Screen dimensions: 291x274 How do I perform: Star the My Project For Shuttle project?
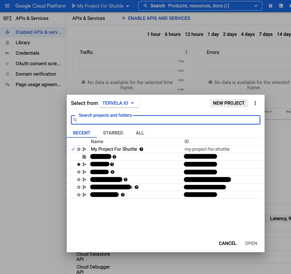point(79,149)
